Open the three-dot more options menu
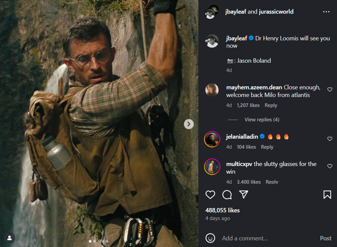 [326, 12]
